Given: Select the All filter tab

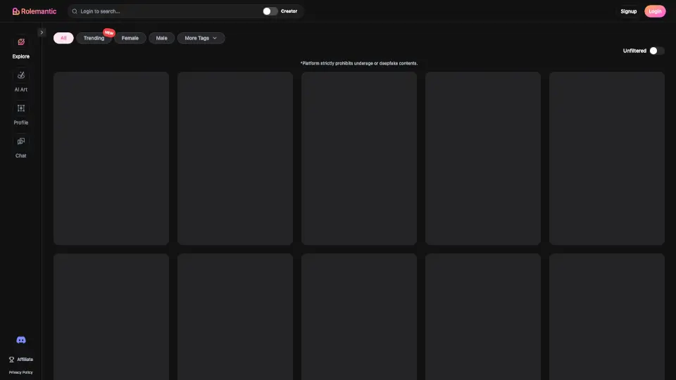Looking at the screenshot, I should click(63, 38).
